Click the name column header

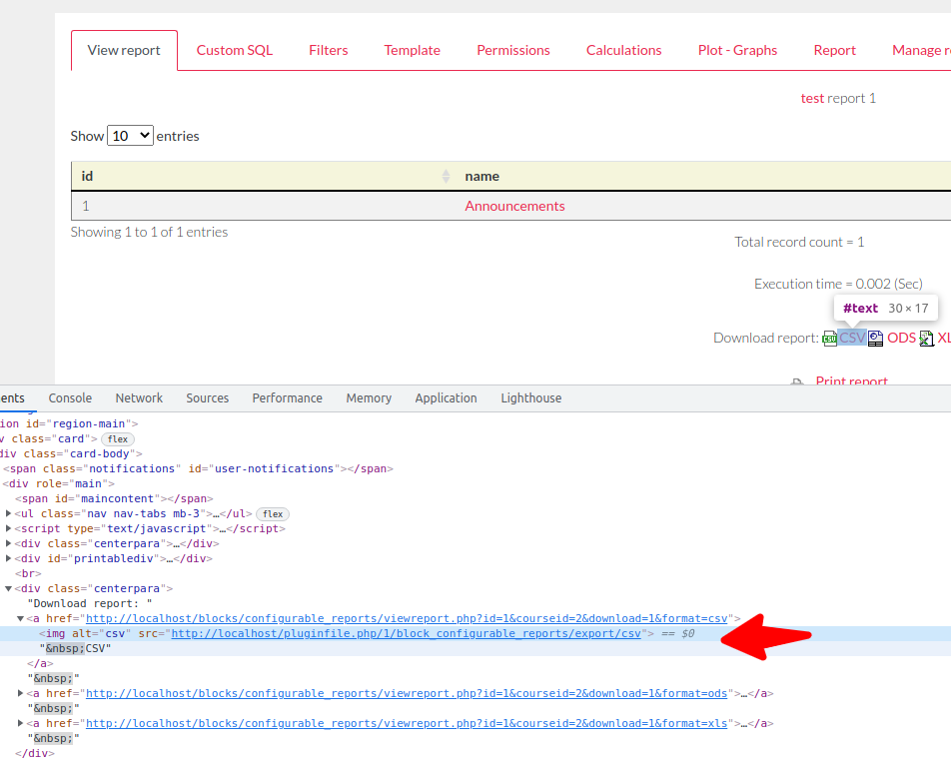point(482,177)
